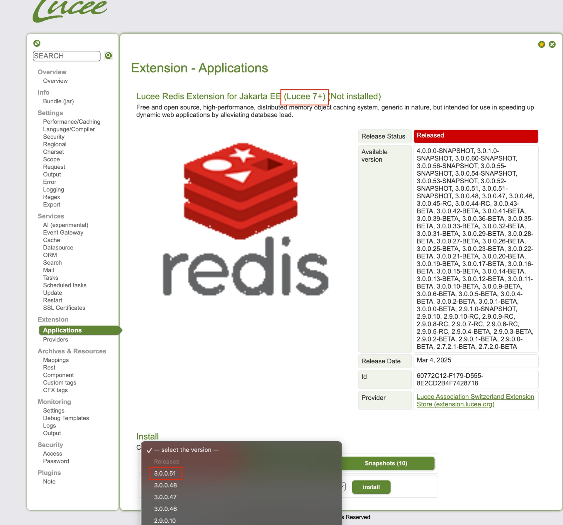Viewport: 563px width, 525px height.
Task: Pick release 2.9.0.10 from the version list
Action: [x=165, y=521]
